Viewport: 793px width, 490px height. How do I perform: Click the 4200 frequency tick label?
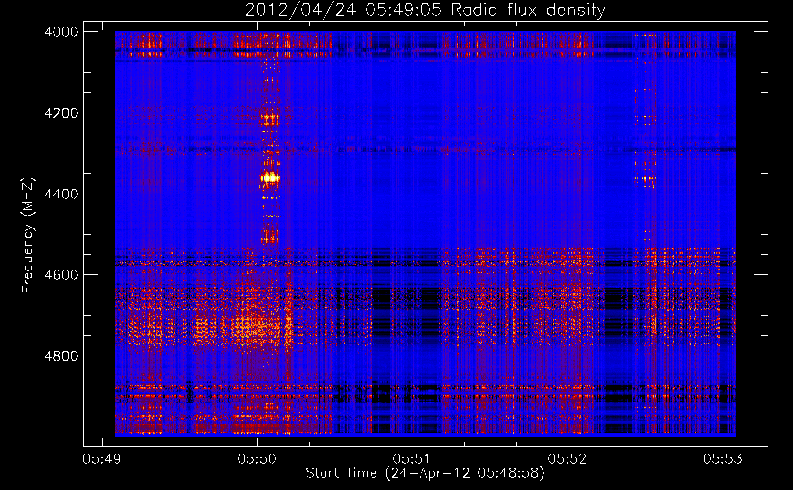pyautogui.click(x=61, y=113)
